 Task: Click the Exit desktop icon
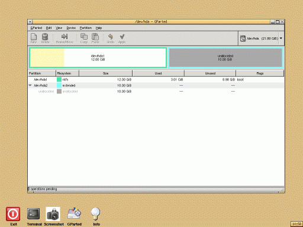13,216
